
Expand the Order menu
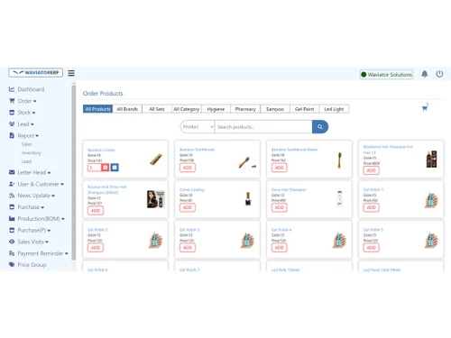pos(27,101)
